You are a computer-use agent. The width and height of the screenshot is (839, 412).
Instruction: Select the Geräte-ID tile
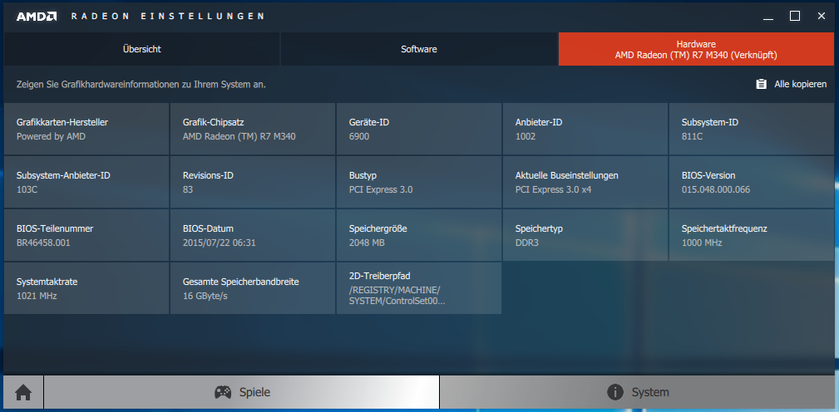pos(419,130)
